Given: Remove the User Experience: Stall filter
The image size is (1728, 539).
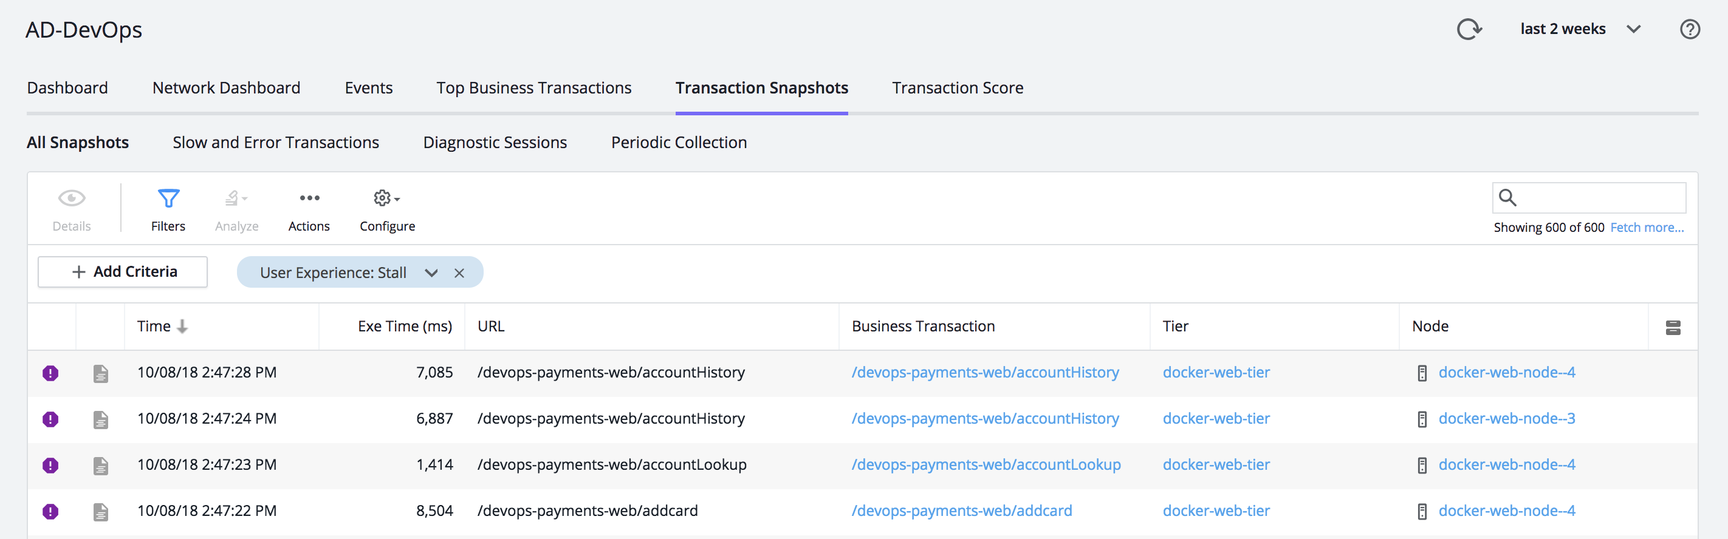Looking at the screenshot, I should [x=459, y=273].
